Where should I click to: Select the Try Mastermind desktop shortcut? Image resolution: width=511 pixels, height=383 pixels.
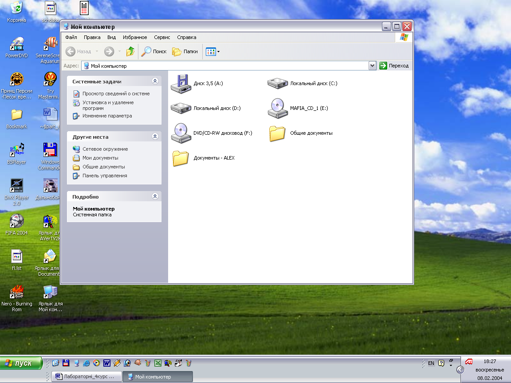point(50,86)
